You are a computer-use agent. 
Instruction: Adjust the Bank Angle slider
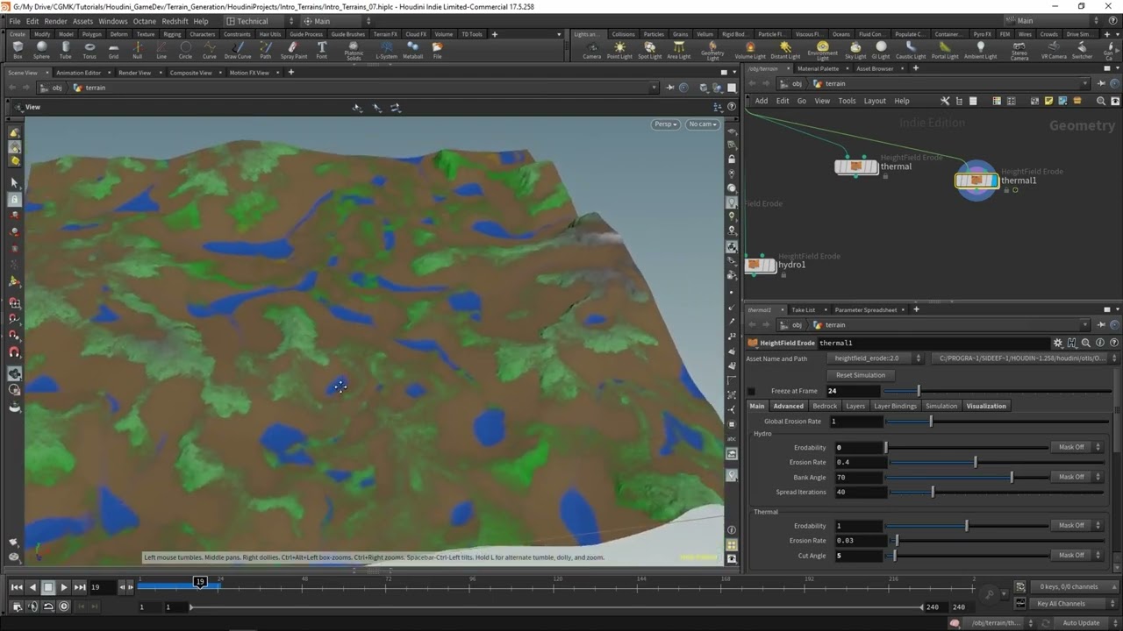point(968,477)
